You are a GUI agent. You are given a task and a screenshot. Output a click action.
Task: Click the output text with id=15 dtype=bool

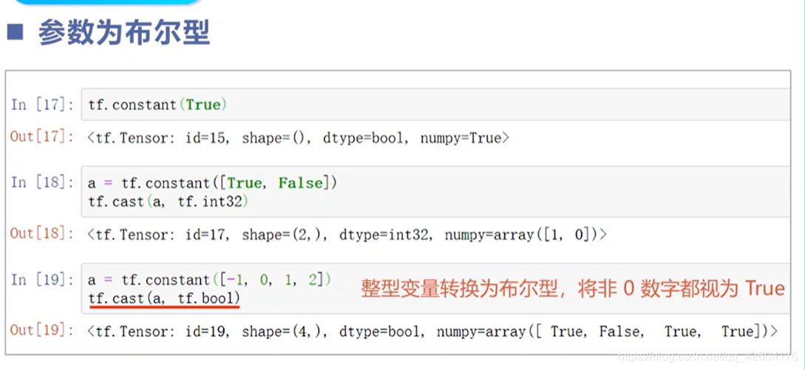(298, 137)
